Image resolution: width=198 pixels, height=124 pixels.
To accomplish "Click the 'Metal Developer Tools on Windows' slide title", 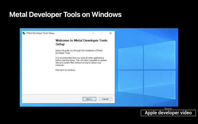I will tap(65, 14).
